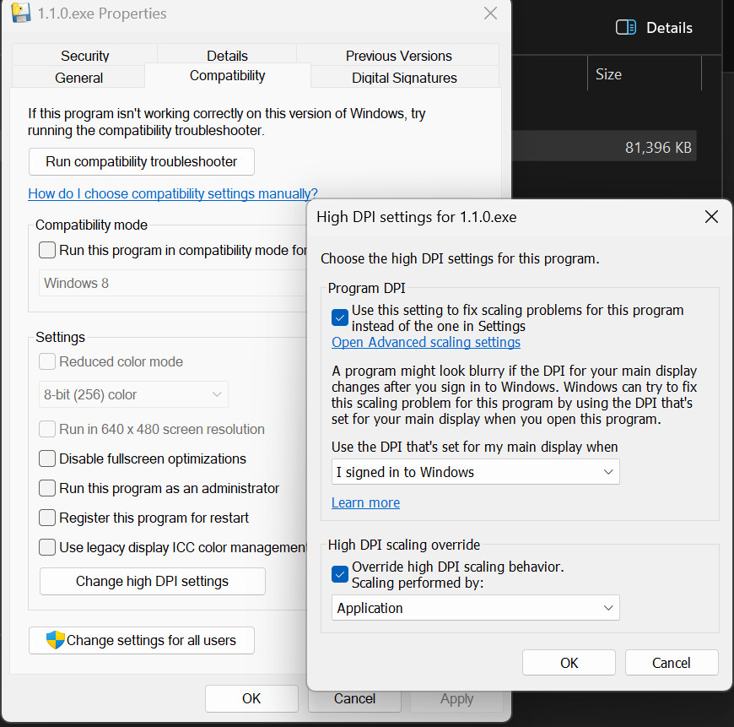Open the 'Windows 8' compatibility mode dropdown

[173, 283]
